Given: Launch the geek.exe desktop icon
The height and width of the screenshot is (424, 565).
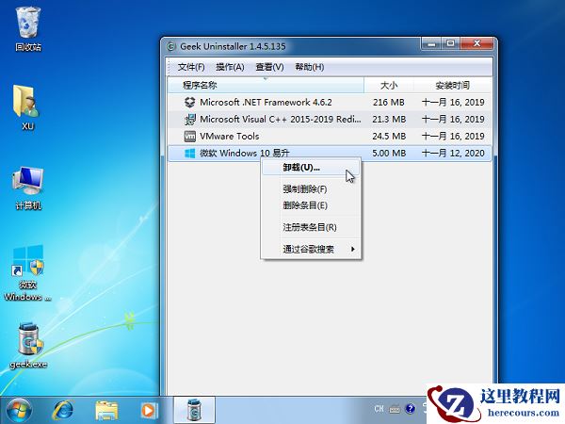Looking at the screenshot, I should (x=29, y=346).
